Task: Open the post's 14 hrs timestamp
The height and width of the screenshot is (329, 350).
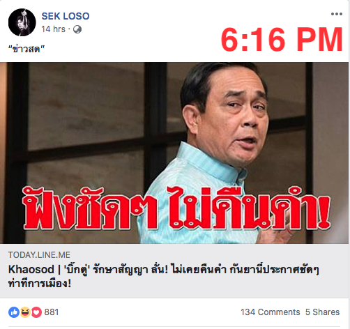Action: click(x=54, y=29)
